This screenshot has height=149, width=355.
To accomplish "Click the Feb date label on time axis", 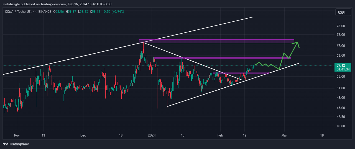I will pos(220,135).
